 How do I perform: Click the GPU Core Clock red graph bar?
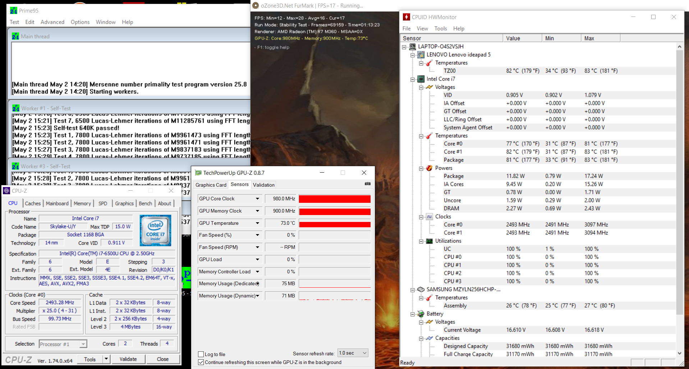tap(335, 199)
